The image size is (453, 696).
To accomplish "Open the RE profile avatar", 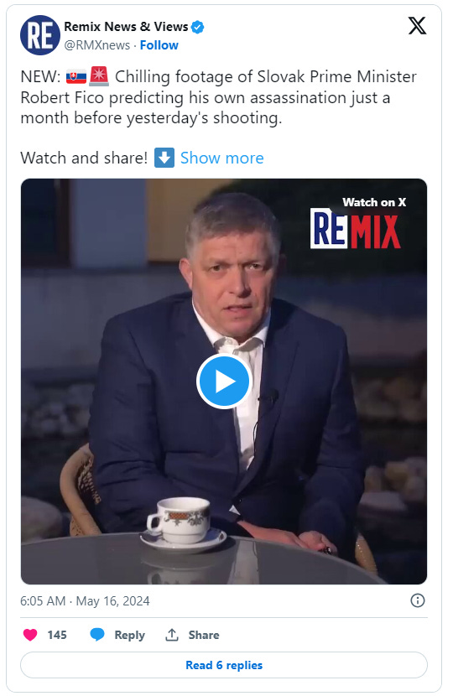I will pyautogui.click(x=40, y=35).
